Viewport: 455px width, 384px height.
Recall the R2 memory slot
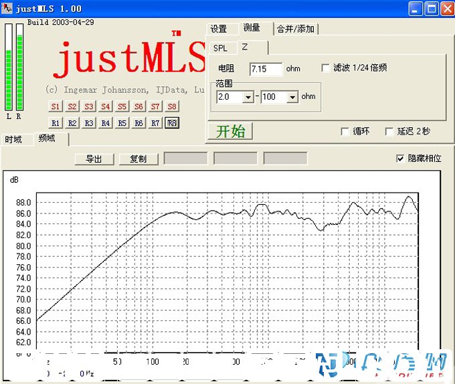pyautogui.click(x=72, y=123)
